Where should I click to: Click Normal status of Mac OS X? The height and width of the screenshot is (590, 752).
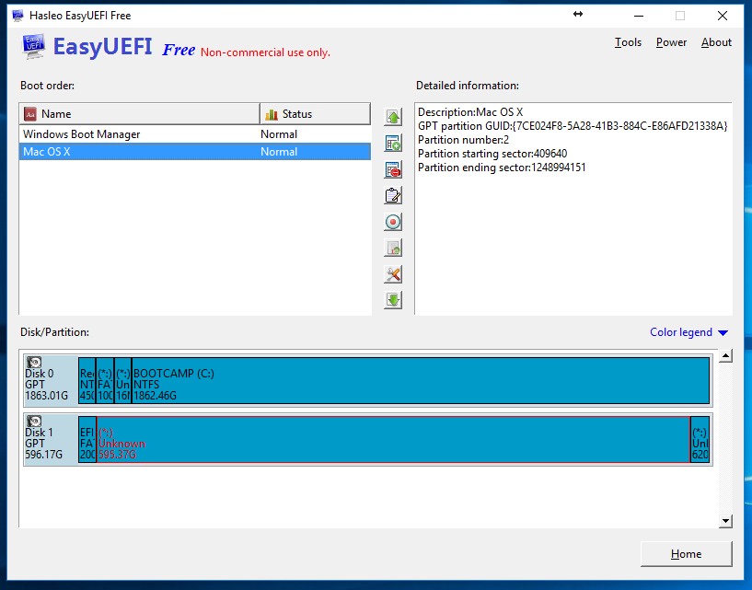tap(279, 152)
